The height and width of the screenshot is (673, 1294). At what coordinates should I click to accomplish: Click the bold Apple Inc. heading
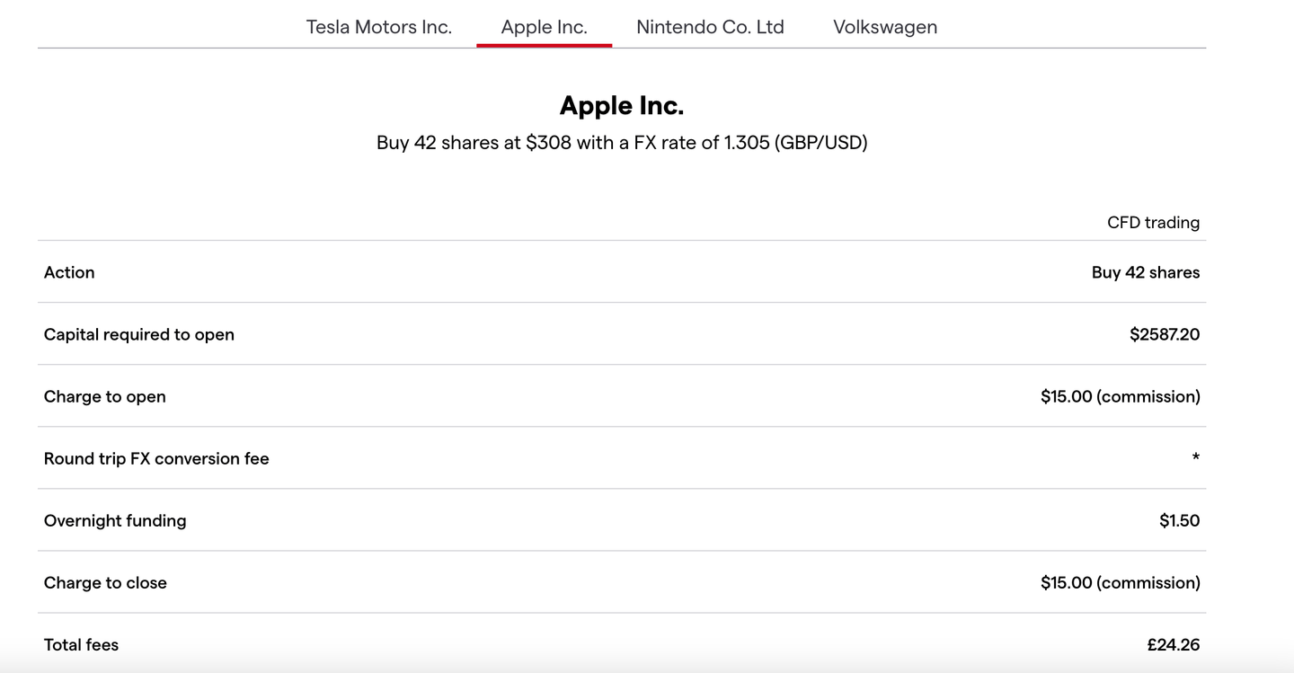click(622, 106)
